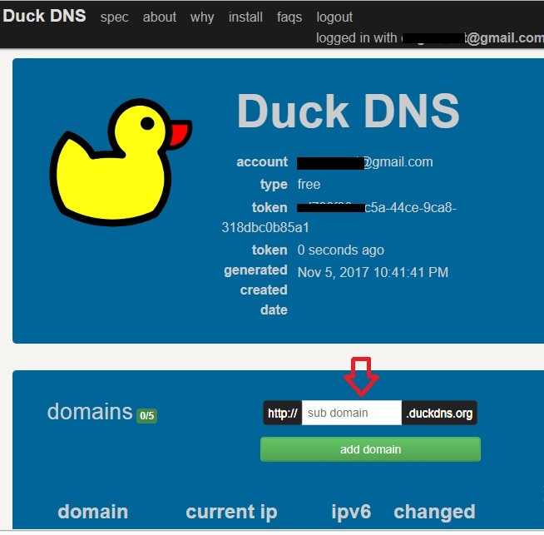Click the current ip column header
Image resolution: width=544 pixels, height=535 pixels.
coord(232,513)
